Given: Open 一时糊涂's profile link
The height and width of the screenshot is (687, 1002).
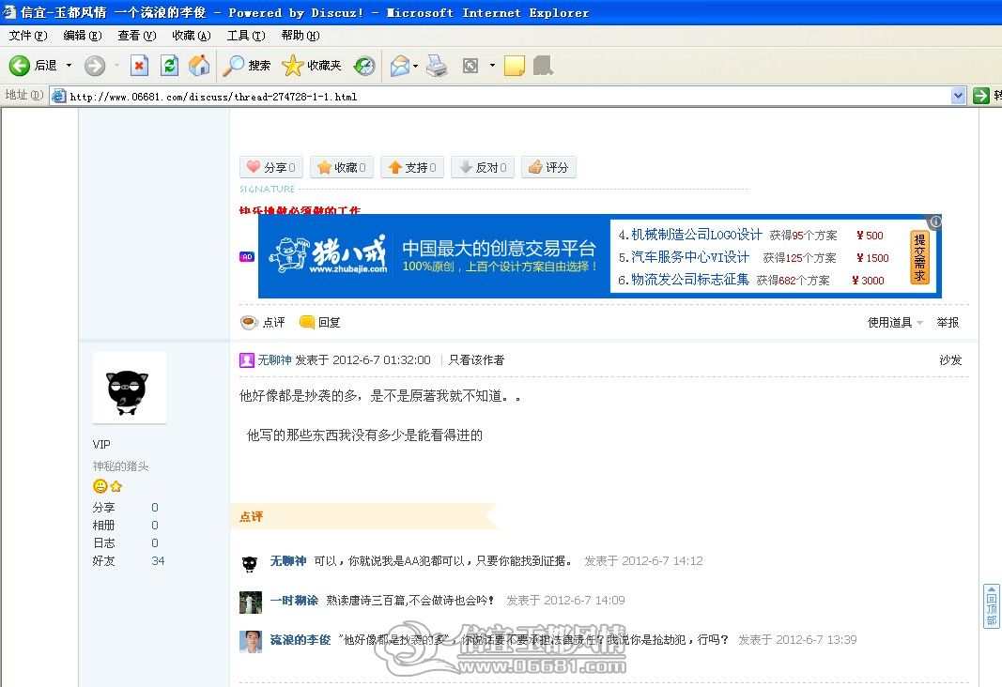Looking at the screenshot, I should (x=294, y=600).
